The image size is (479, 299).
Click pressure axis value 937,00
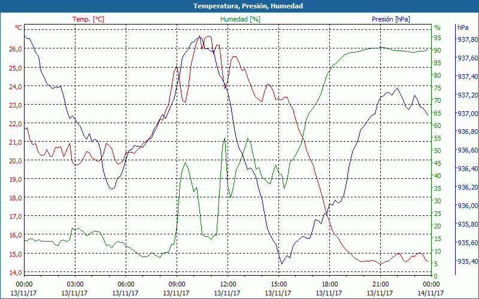pos(467,113)
